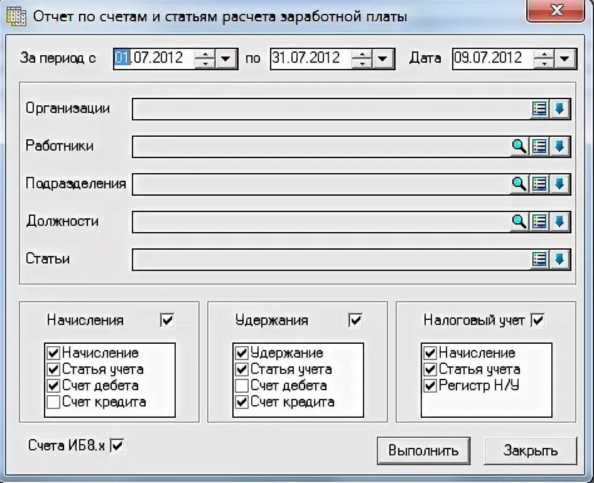Click the blue down arrow for Подразделения

coord(560,184)
